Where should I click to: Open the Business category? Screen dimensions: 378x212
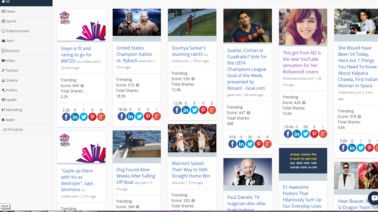coord(26,51)
